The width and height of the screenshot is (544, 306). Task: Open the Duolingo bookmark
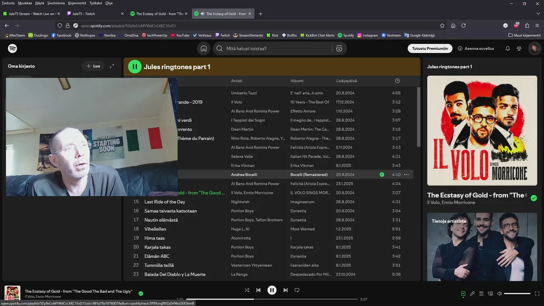(38, 35)
